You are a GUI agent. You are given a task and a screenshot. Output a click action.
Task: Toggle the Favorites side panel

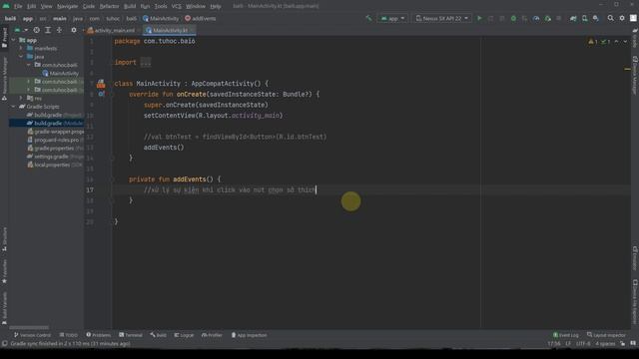click(x=4, y=271)
